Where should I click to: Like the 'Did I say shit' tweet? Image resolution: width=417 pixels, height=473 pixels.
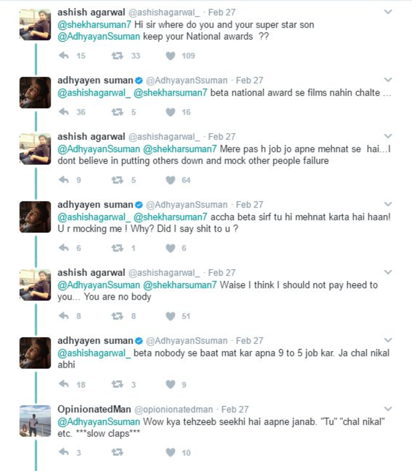tap(170, 249)
